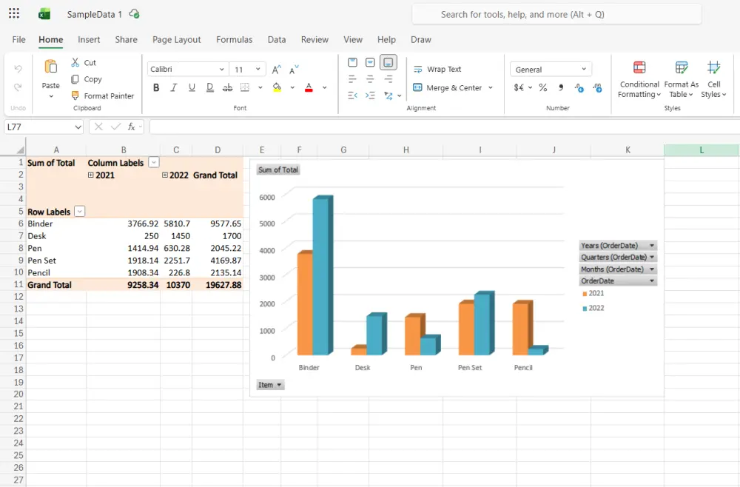Viewport: 740px width, 487px height.
Task: Toggle Wrap Text on cells
Action: [437, 70]
